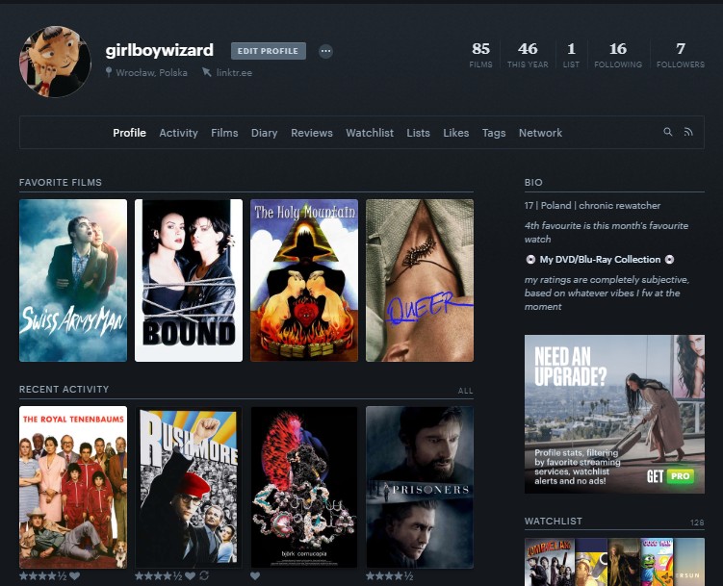Screen dimensions: 723x586
Task: Open the Watchlist tab
Action: [x=370, y=133]
